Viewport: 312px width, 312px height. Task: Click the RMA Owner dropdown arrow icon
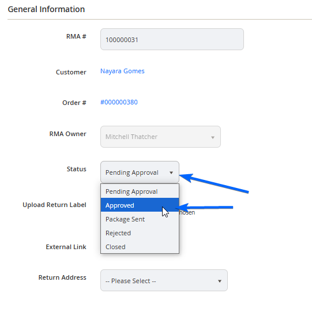(213, 137)
